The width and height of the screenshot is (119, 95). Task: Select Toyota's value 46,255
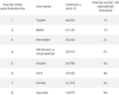click(x=70, y=20)
